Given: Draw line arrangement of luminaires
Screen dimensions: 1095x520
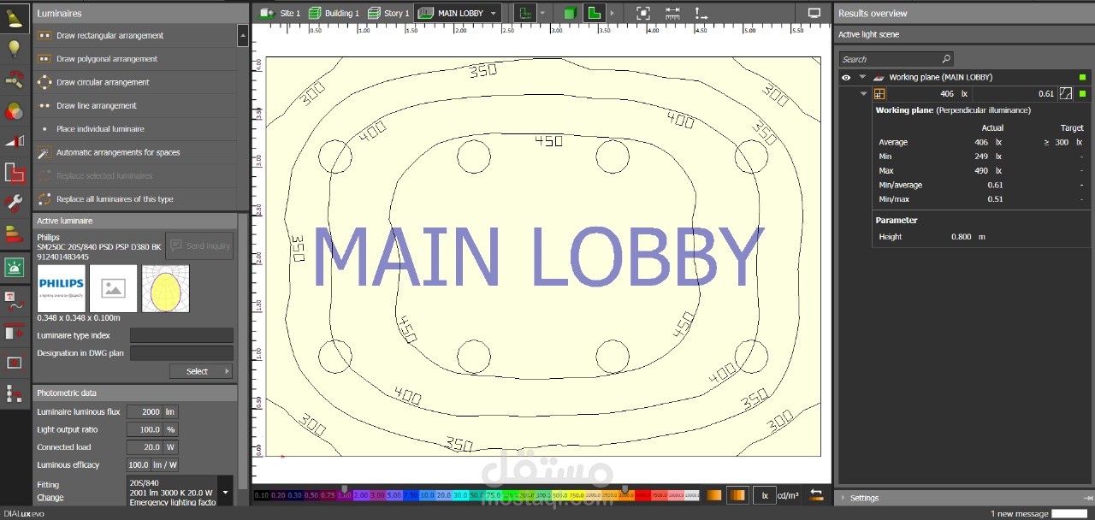Looking at the screenshot, I should pos(135,106).
